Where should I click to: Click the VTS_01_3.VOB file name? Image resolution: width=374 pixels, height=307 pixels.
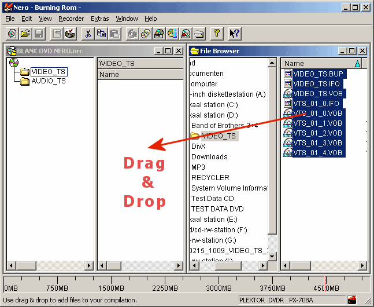click(318, 142)
